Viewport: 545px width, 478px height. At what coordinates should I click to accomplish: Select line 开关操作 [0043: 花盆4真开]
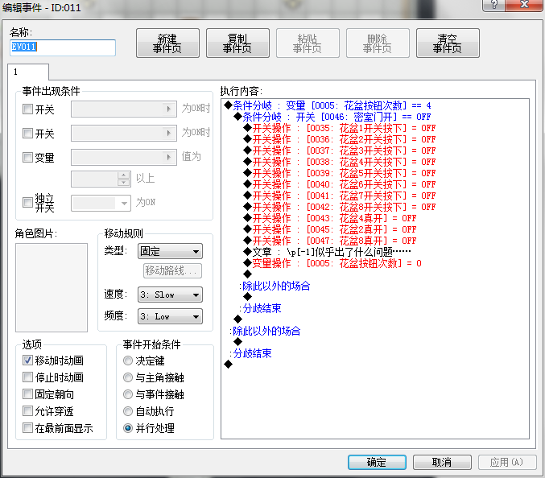click(x=330, y=218)
